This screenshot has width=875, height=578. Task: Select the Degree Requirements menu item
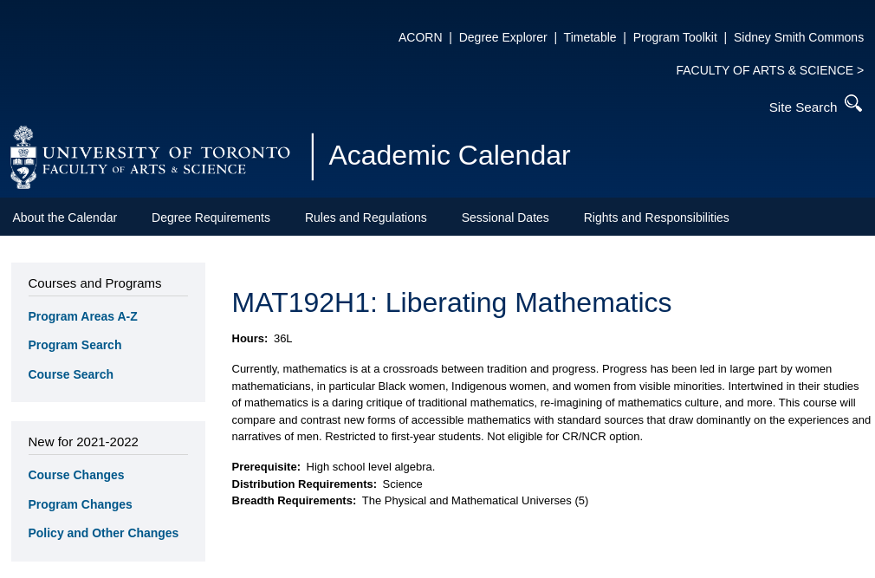click(211, 218)
